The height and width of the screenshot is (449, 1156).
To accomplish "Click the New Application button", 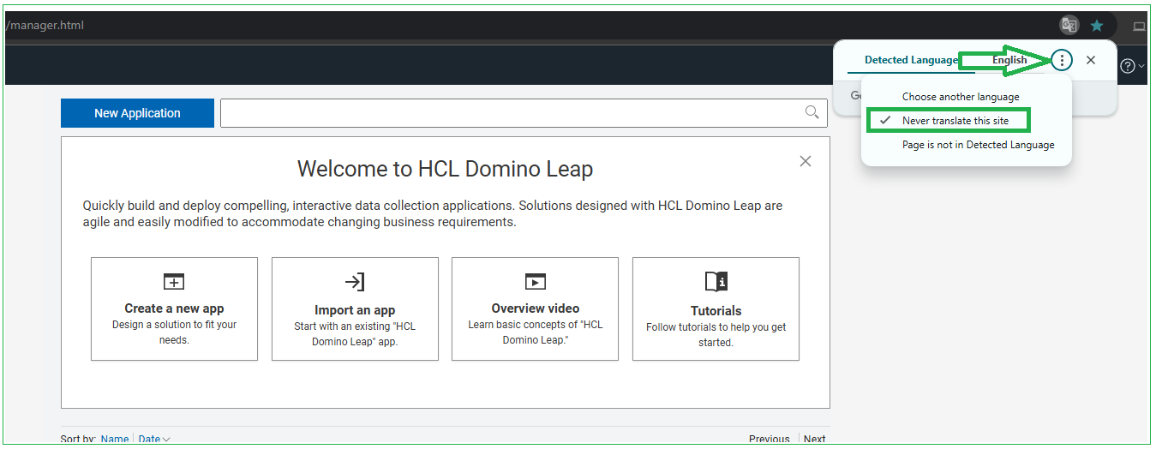I will 137,113.
